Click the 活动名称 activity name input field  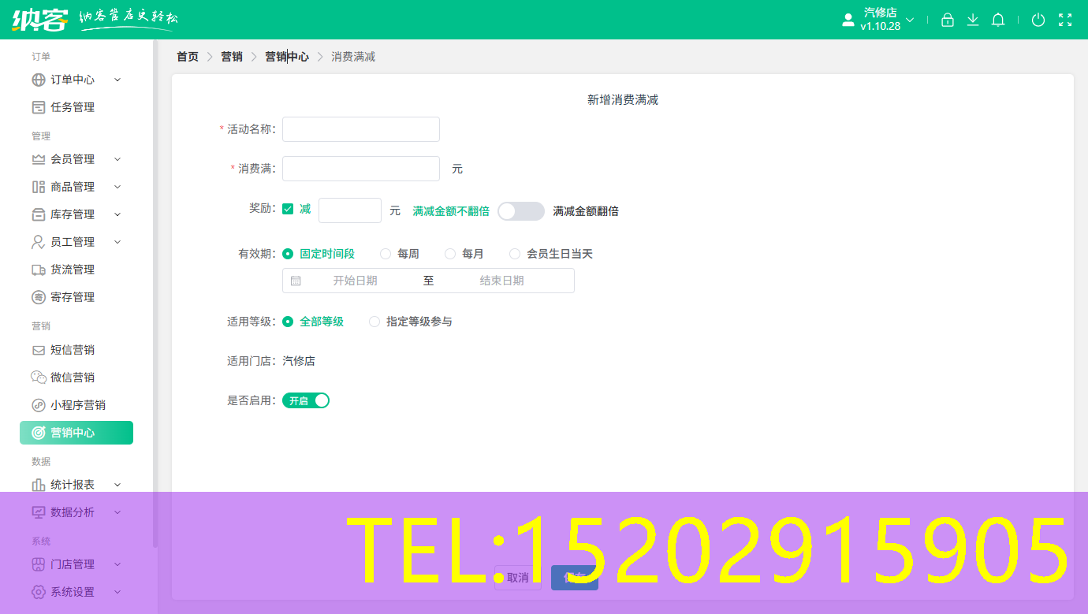pos(360,128)
